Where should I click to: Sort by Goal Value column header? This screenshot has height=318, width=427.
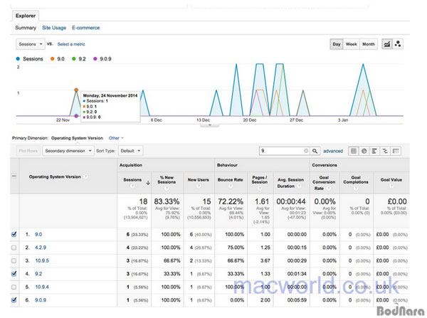coord(391,180)
